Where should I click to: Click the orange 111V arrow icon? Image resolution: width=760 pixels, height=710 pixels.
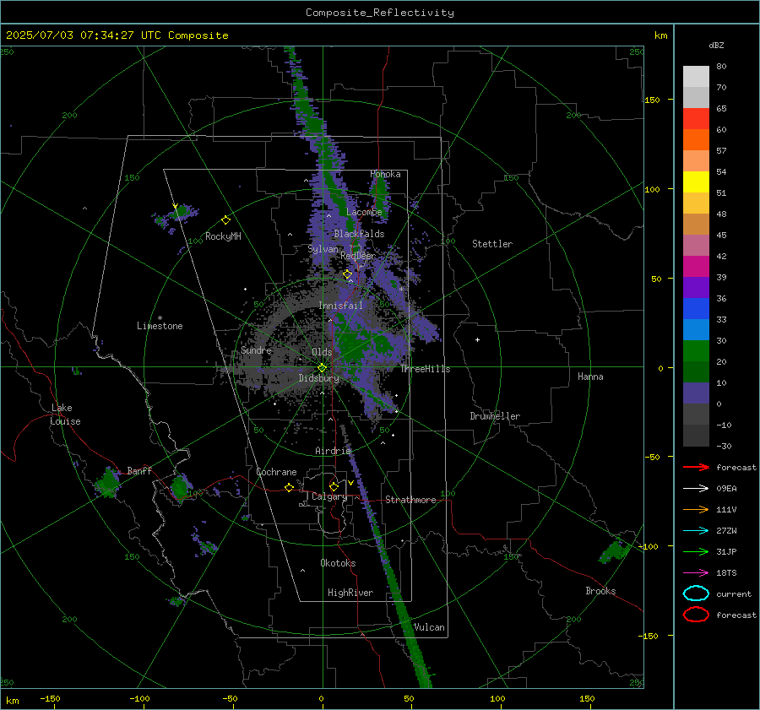tap(696, 509)
